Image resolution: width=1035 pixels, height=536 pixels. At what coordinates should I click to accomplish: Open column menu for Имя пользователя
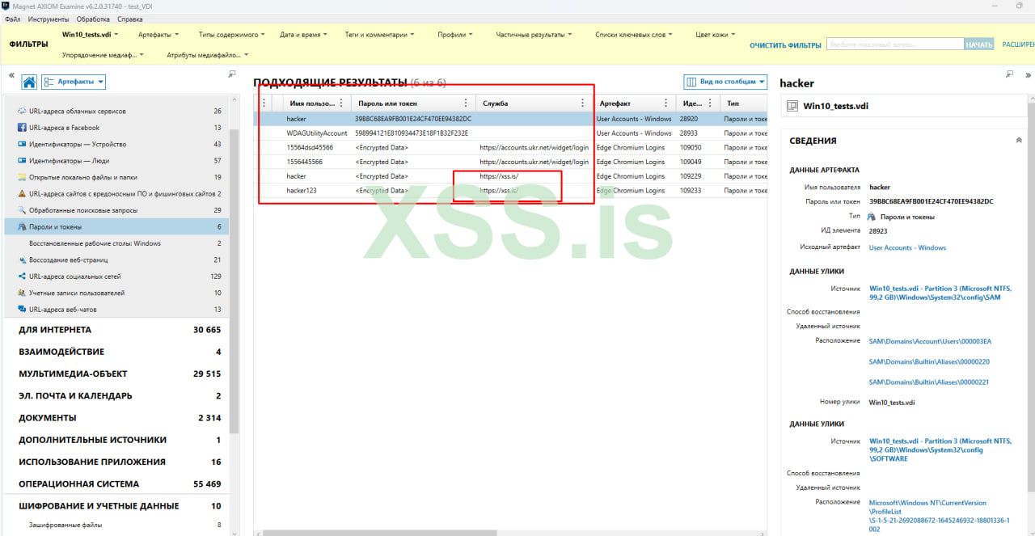(x=340, y=103)
